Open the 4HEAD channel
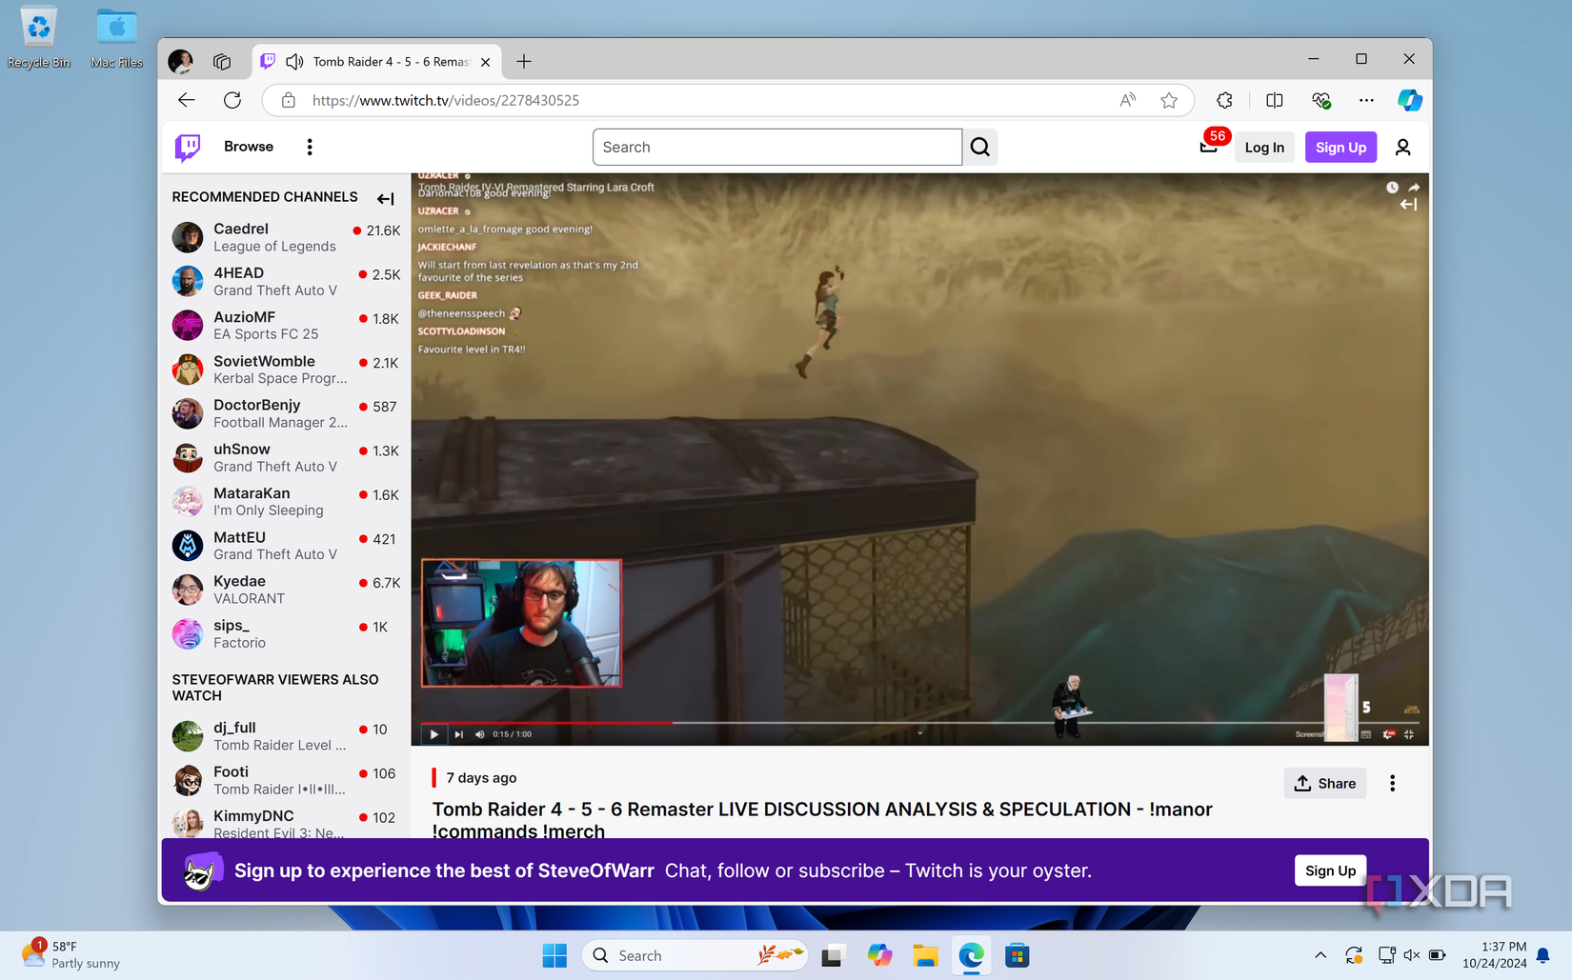The image size is (1572, 980). coord(286,281)
